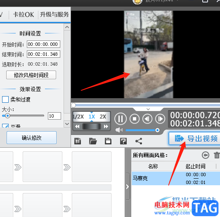Step to previous frame button
Screen dimensions: 220x217
click(x=147, y=119)
